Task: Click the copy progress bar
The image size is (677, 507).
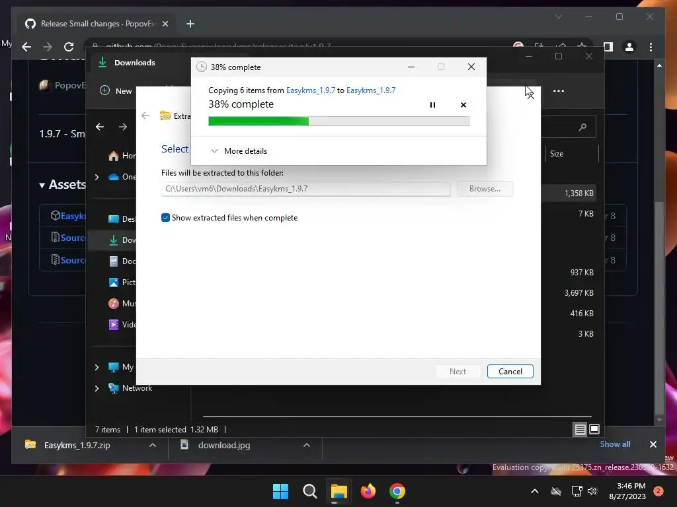Action: tap(338, 121)
